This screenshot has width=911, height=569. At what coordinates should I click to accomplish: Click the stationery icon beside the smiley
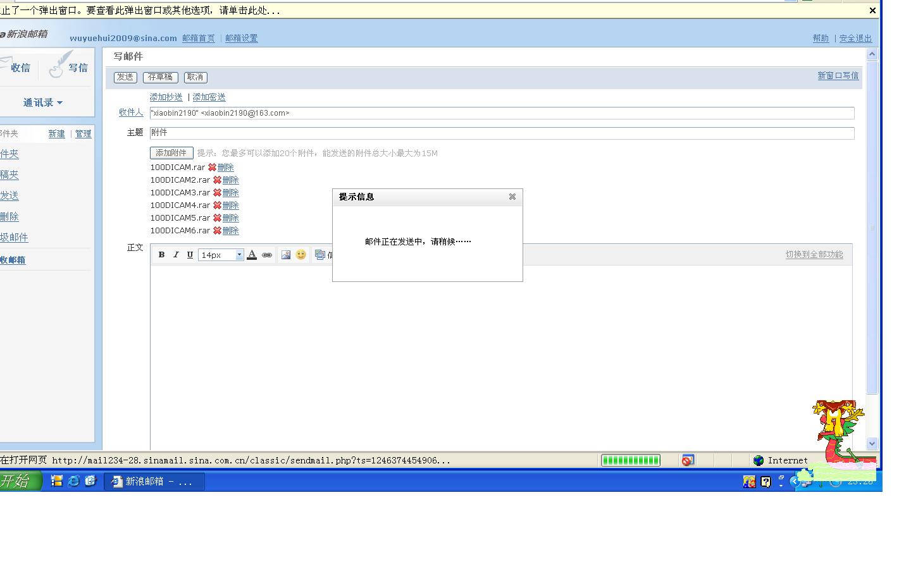pyautogui.click(x=320, y=255)
